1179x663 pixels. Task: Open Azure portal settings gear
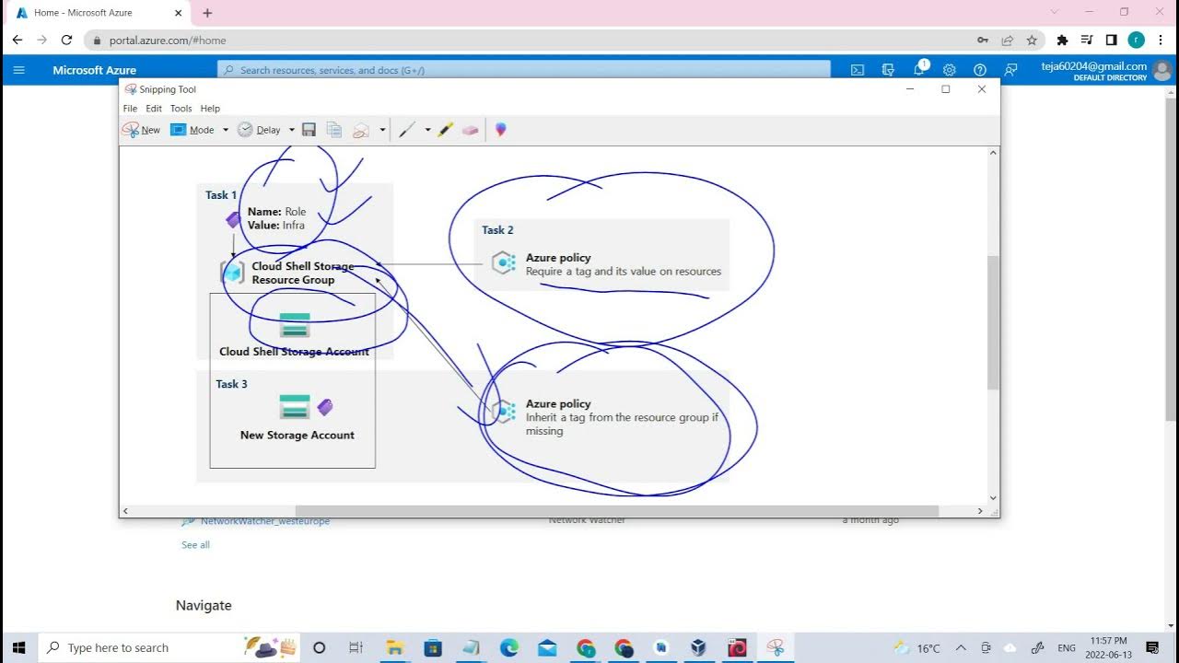950,70
